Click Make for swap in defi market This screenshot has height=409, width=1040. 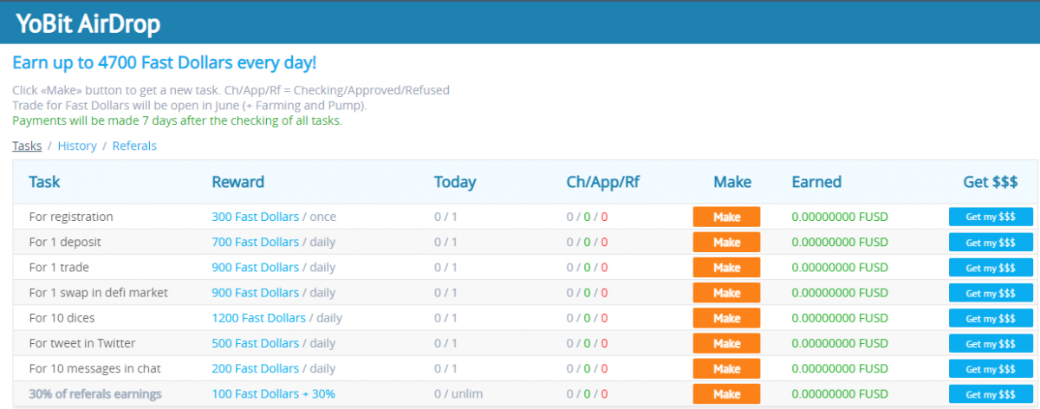coord(726,293)
